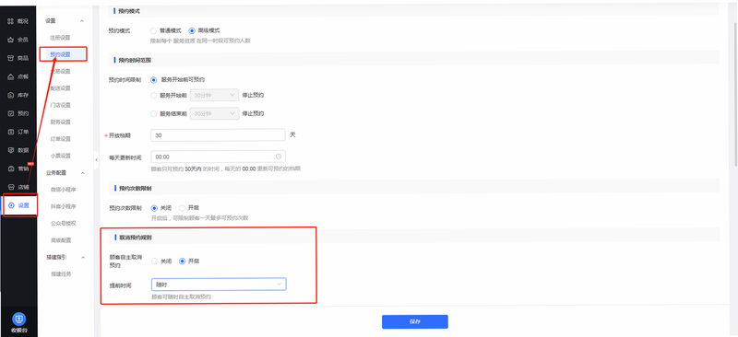Collapse the 设置 submenu group
The height and width of the screenshot is (337, 738).
click(82, 21)
